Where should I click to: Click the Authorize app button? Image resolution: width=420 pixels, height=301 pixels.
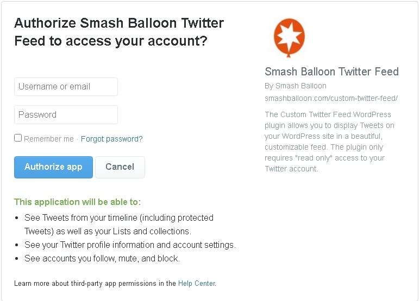(54, 167)
